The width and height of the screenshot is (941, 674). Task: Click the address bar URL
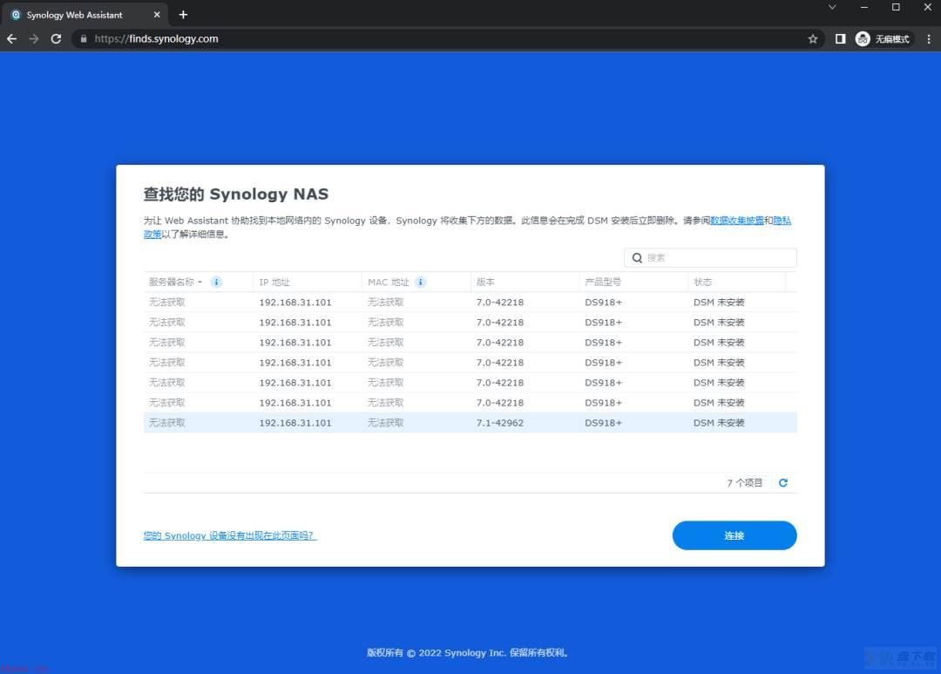click(x=156, y=39)
